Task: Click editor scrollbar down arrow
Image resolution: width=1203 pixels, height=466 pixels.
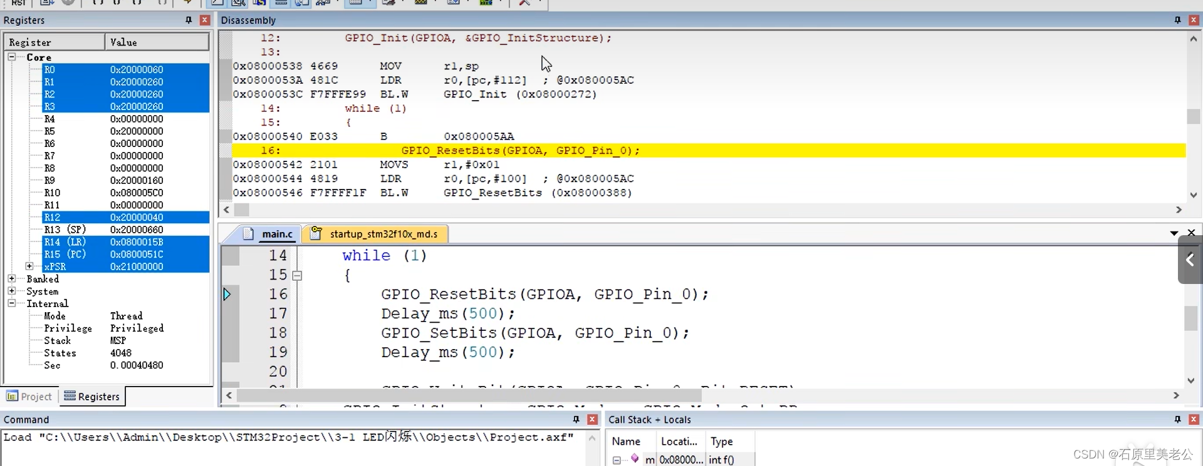Action: pyautogui.click(x=1191, y=380)
